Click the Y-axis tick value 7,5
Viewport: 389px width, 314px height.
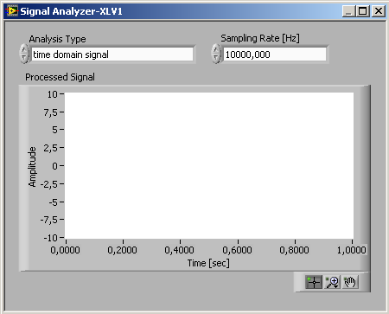(x=51, y=112)
